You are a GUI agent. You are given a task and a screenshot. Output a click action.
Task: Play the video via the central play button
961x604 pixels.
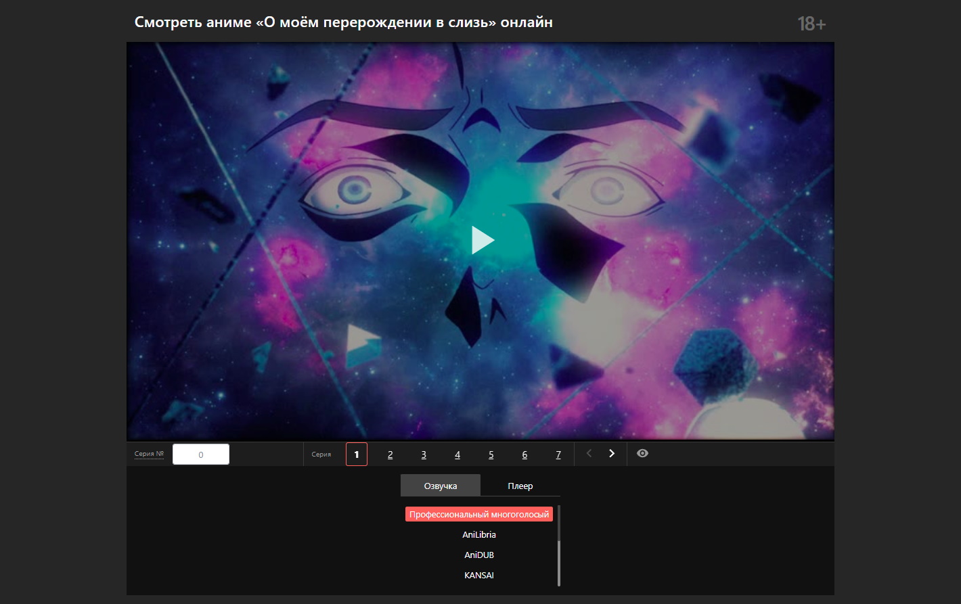(x=482, y=240)
